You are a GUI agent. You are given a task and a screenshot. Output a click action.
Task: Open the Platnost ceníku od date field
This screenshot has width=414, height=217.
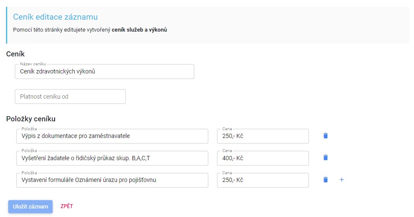coord(70,97)
